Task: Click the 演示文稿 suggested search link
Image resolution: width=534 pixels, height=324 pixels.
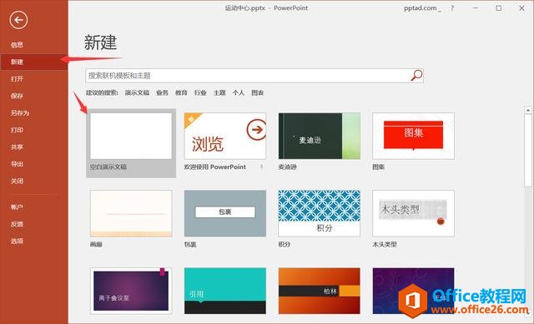Action: pos(137,92)
